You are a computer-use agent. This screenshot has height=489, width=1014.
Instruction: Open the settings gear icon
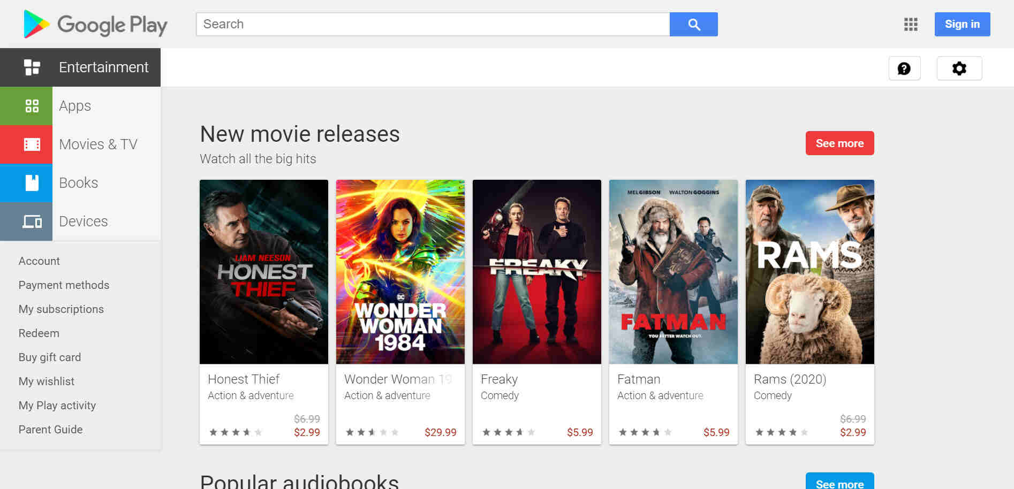point(959,68)
